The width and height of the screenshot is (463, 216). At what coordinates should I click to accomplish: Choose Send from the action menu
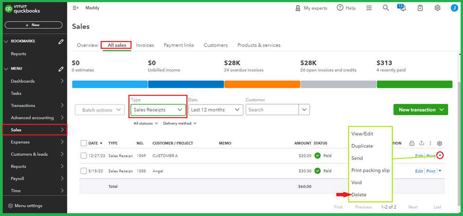pos(357,158)
